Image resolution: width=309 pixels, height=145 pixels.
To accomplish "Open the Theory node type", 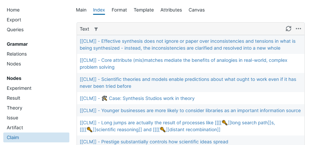I will [x=15, y=108].
